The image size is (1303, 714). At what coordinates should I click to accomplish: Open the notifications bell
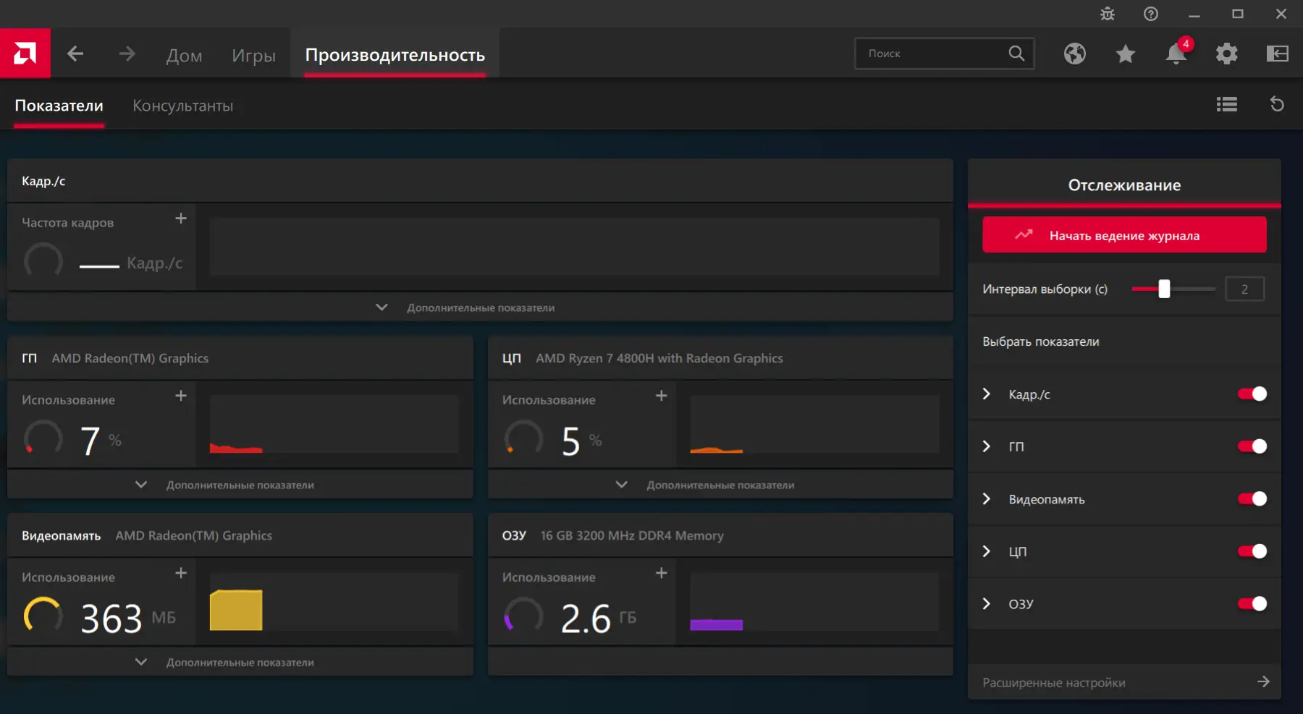click(1177, 54)
